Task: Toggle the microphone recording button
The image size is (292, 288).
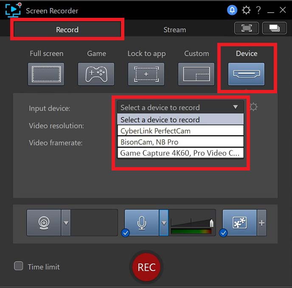Action: (142, 223)
